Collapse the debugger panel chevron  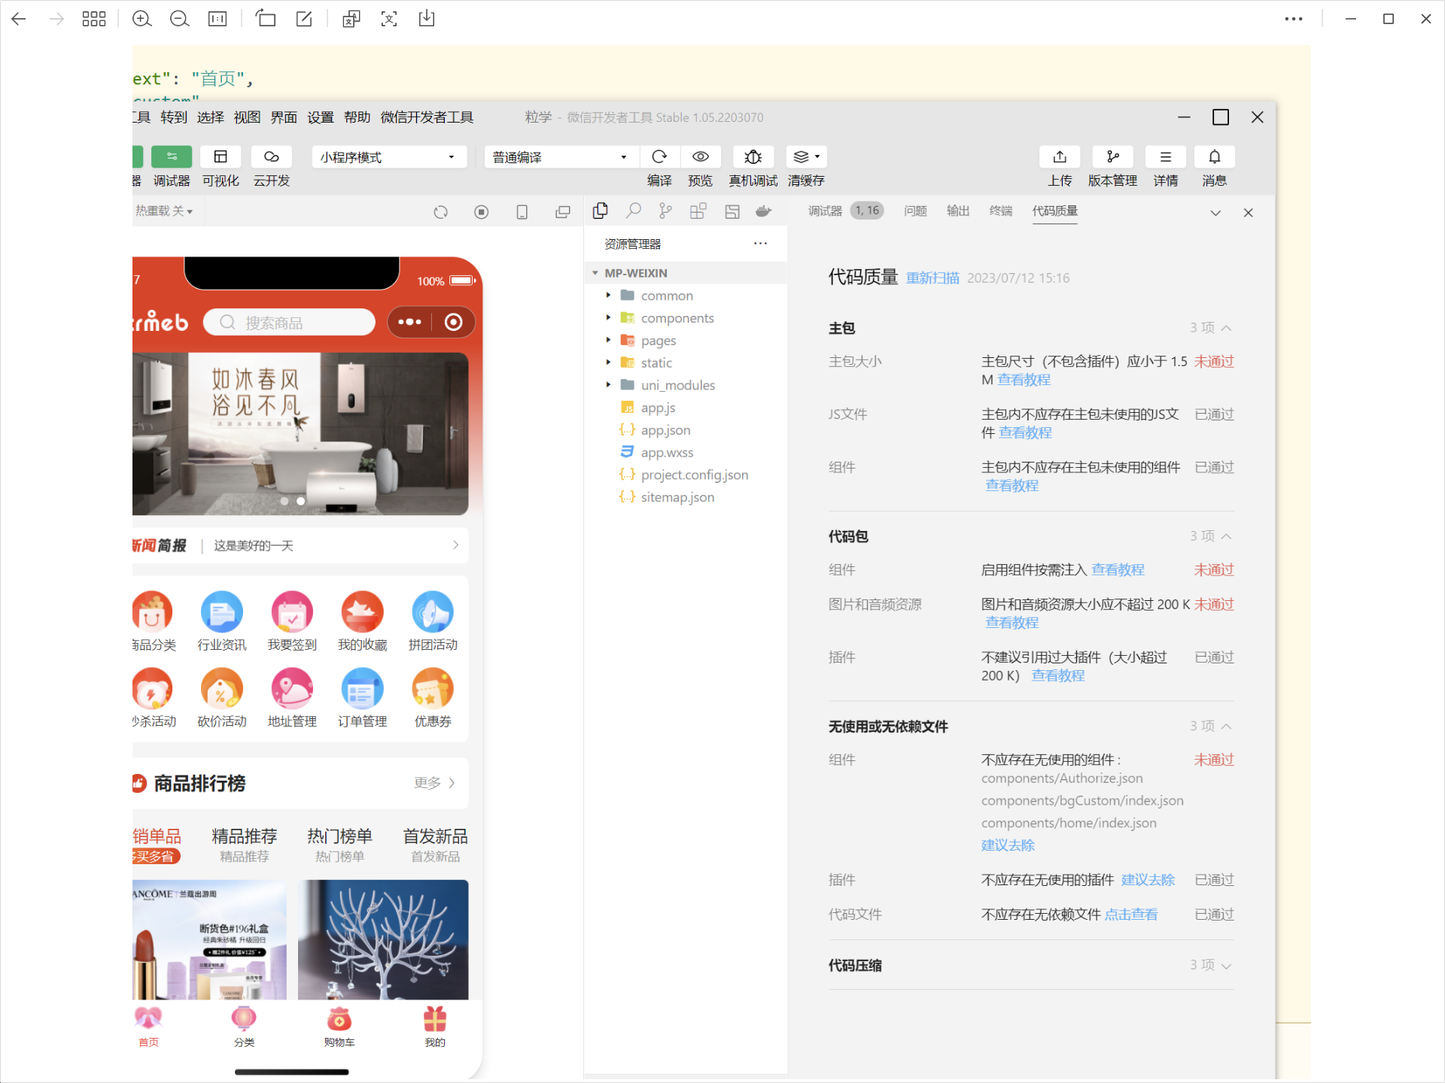1215,213
